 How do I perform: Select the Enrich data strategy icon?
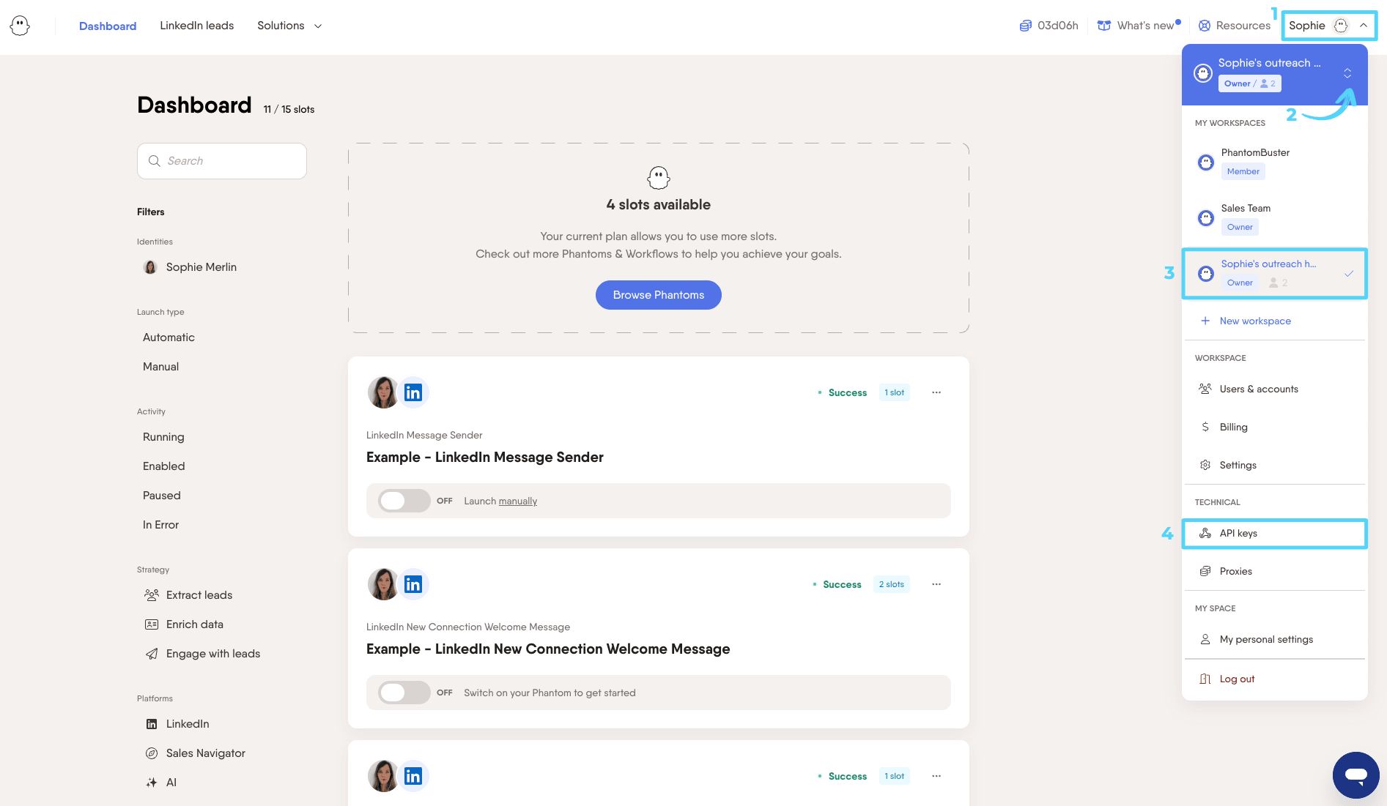[152, 624]
